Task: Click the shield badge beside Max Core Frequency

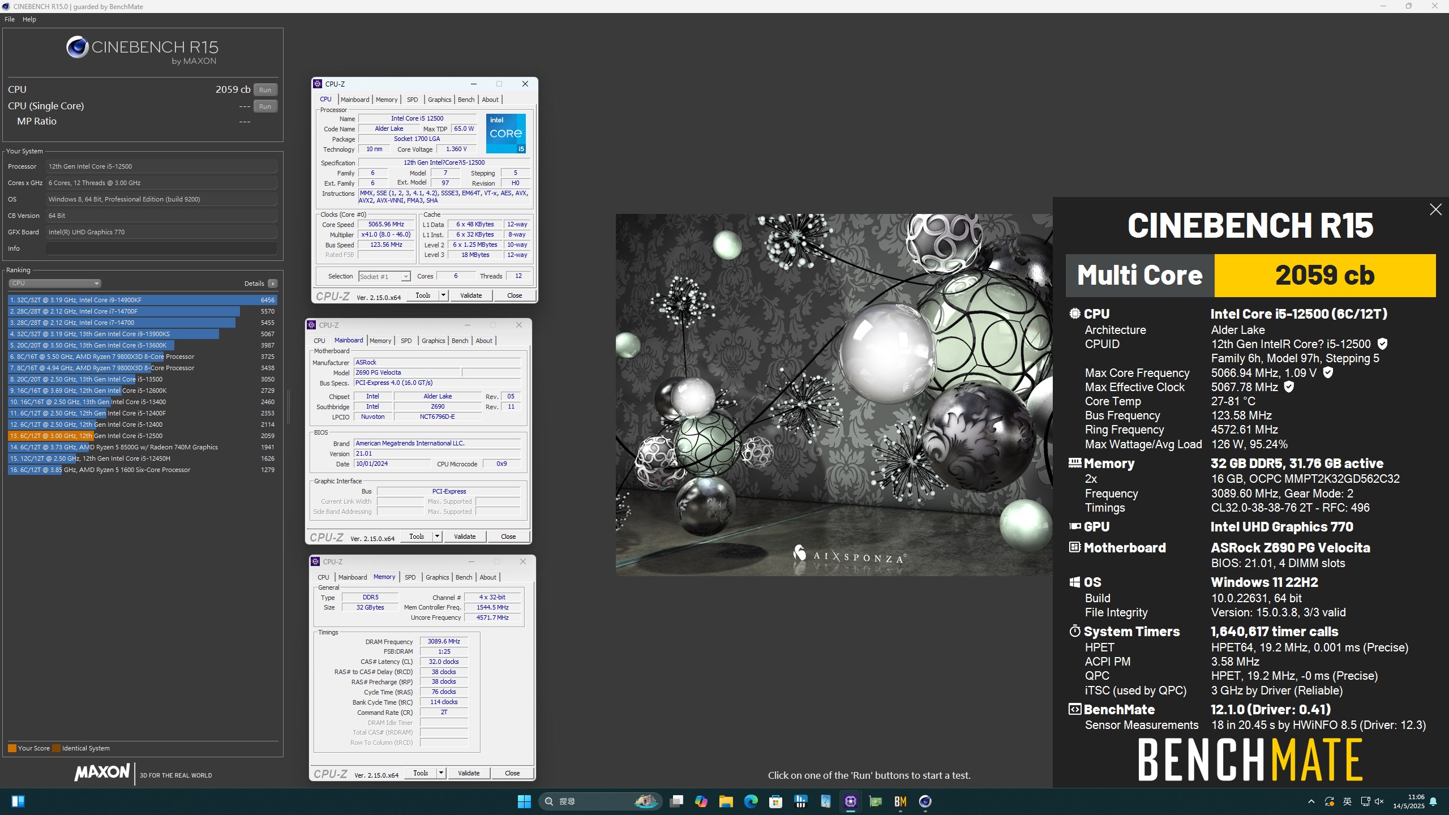Action: click(1328, 372)
